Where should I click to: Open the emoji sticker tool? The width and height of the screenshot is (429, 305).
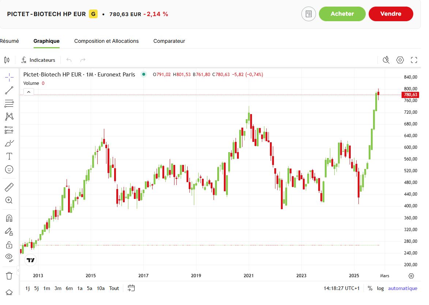pos(9,169)
